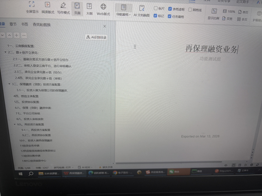Viewport: 262px width, 196px height.
Task: Switch to WPS 再保理融… taskbar window
Action: [x=74, y=173]
